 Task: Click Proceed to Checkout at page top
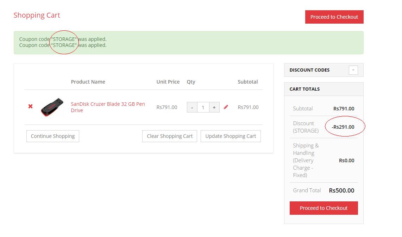[334, 17]
